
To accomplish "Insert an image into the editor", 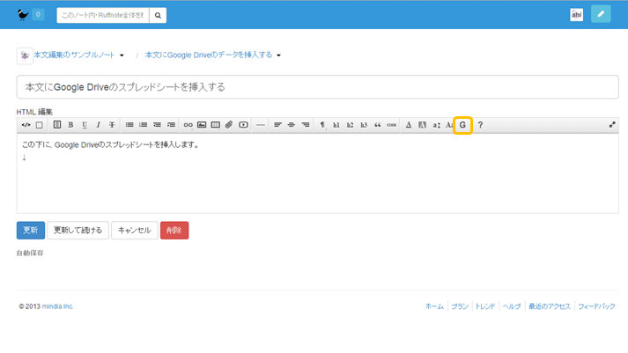I will coord(202,125).
